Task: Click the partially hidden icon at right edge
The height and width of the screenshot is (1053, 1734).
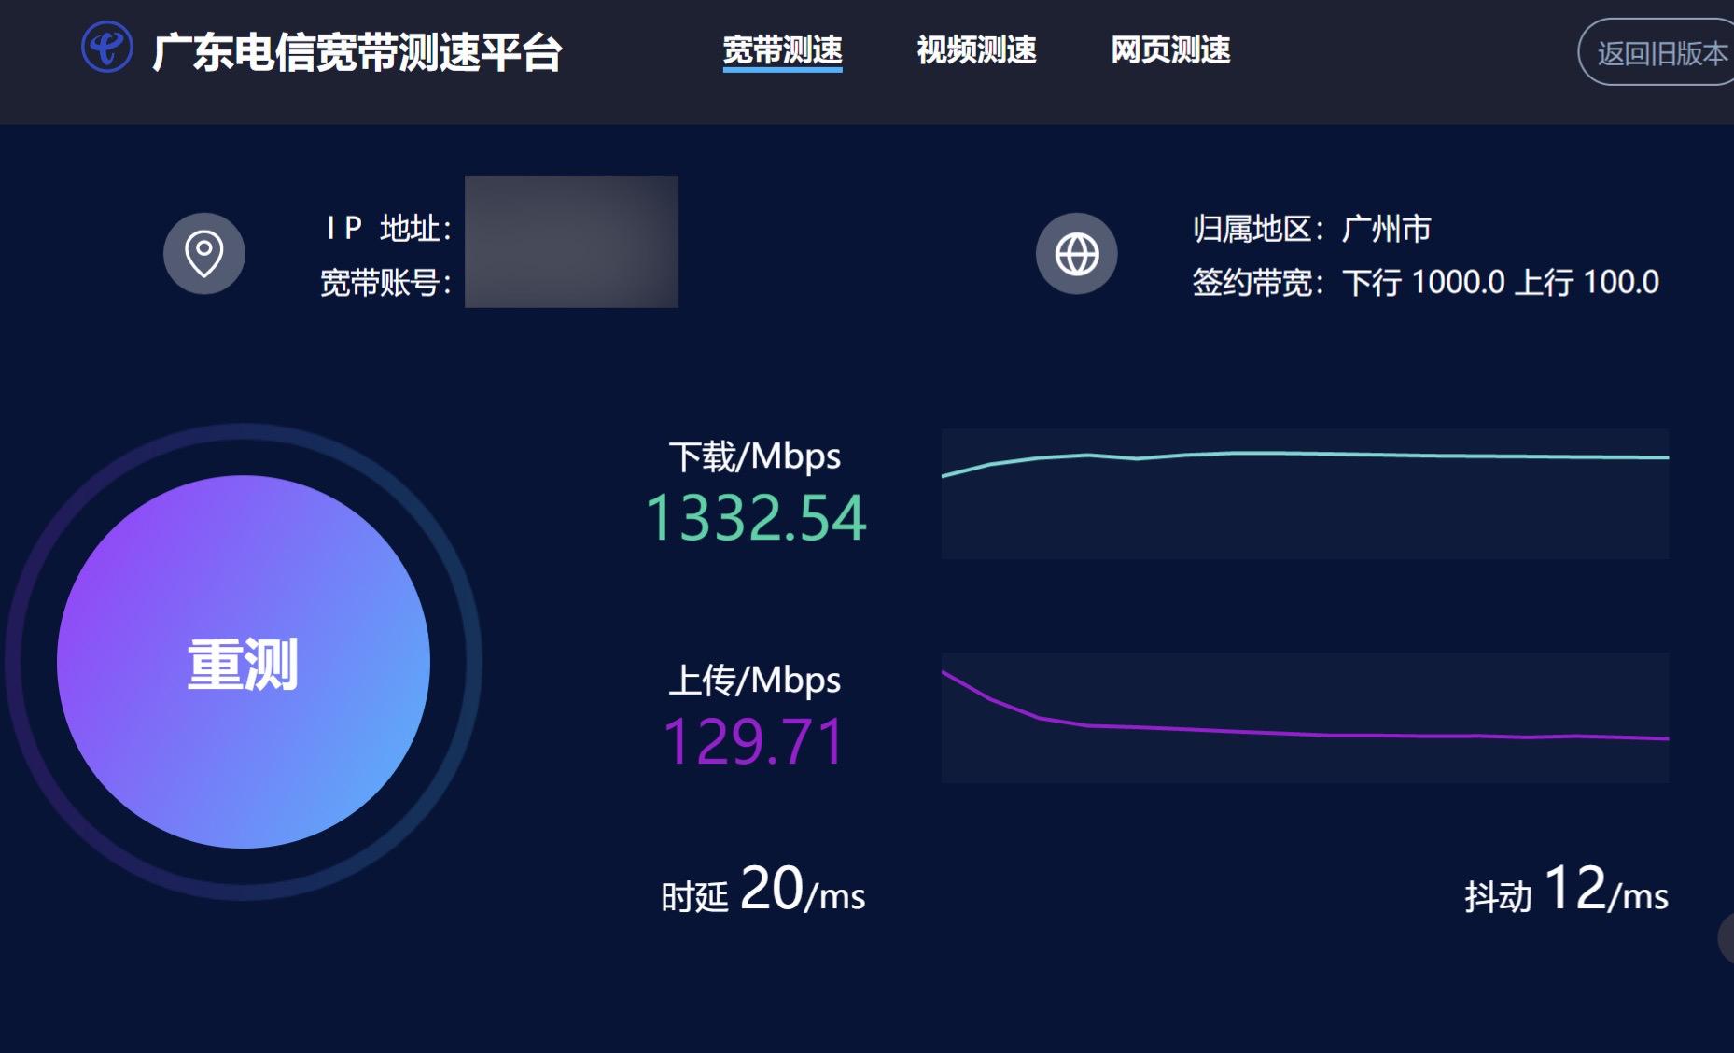Action: point(1726,938)
